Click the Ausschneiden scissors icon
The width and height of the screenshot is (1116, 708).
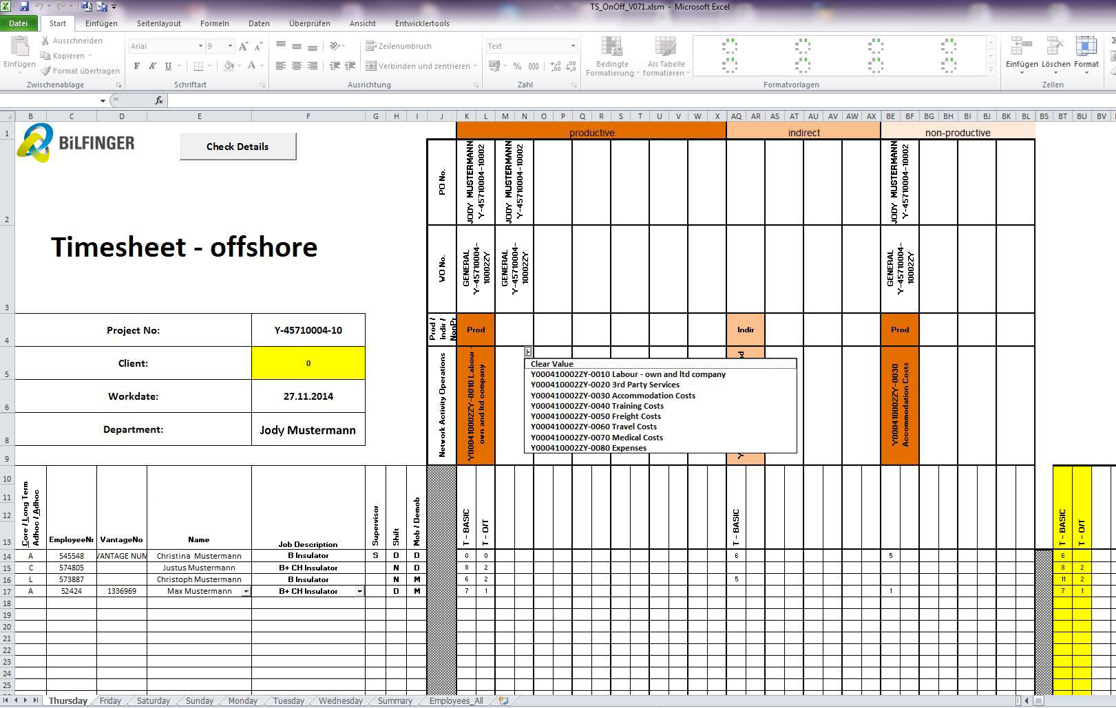(x=45, y=41)
